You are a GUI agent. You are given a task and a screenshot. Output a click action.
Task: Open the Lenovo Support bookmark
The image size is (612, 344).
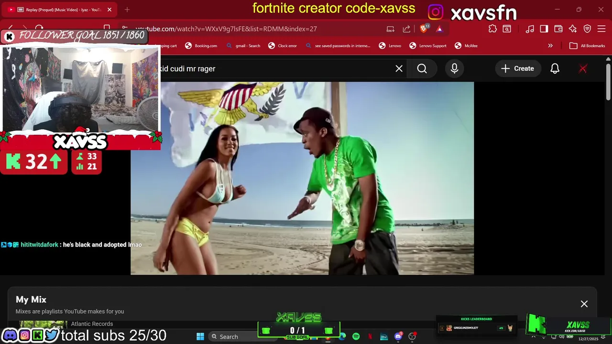coord(428,46)
